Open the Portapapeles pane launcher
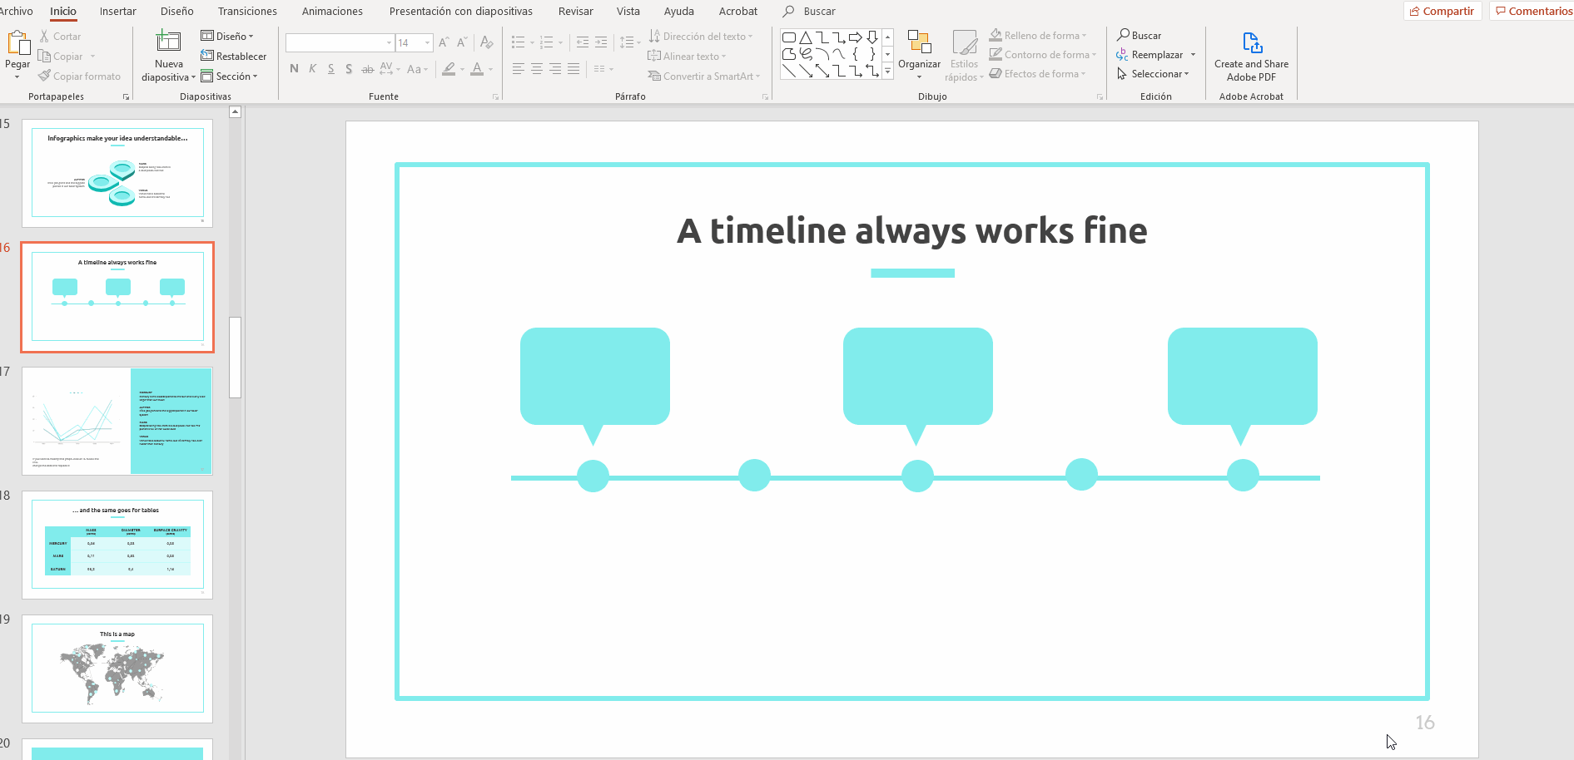 (x=127, y=97)
